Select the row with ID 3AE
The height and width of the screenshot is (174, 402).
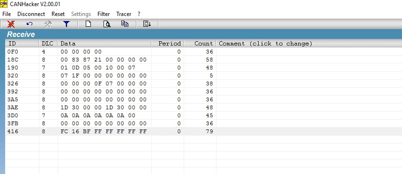(x=203, y=107)
